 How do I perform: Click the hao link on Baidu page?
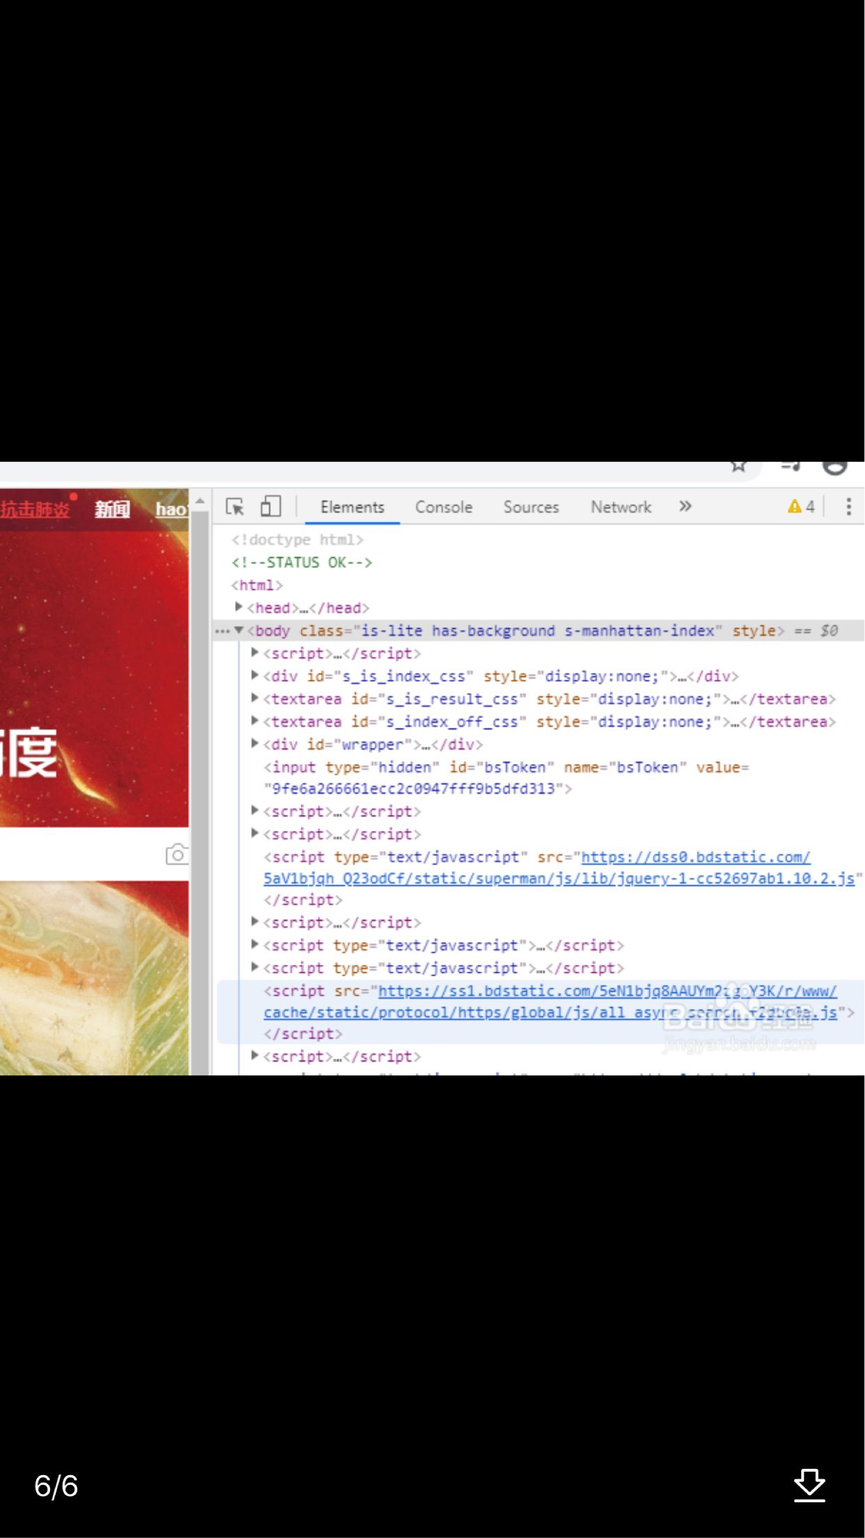point(172,509)
